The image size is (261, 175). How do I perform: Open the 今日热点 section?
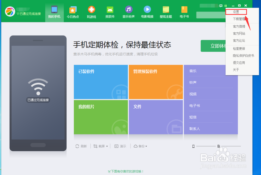[x=73, y=12]
